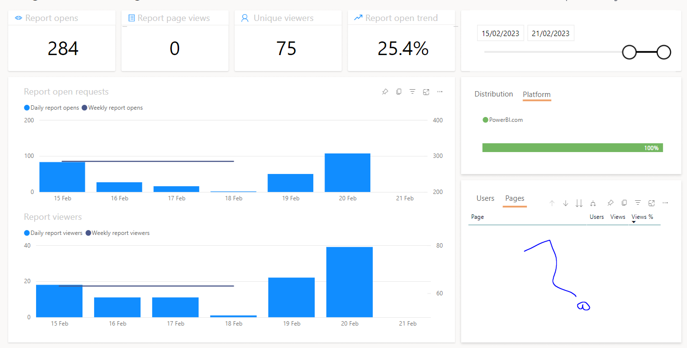Open filters on the Pages table visual
The image size is (687, 348).
point(638,203)
